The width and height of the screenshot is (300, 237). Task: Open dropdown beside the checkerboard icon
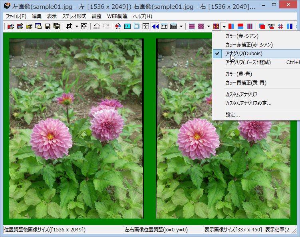coord(209,26)
